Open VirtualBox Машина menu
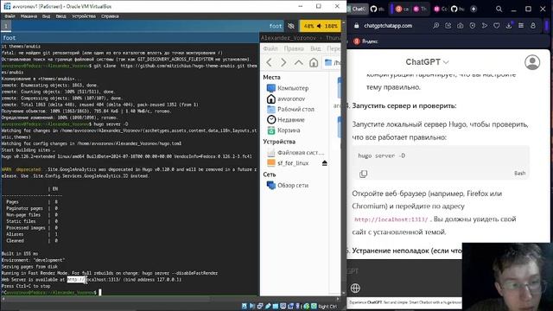Screen dimensions: 553x311 pyautogui.click(x=29, y=16)
